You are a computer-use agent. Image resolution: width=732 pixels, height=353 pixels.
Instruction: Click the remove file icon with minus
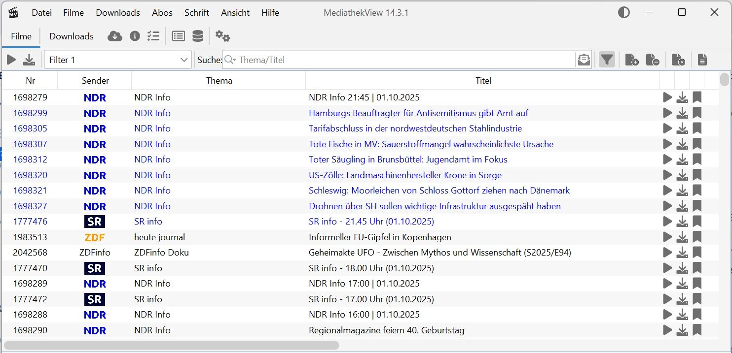[x=652, y=60]
